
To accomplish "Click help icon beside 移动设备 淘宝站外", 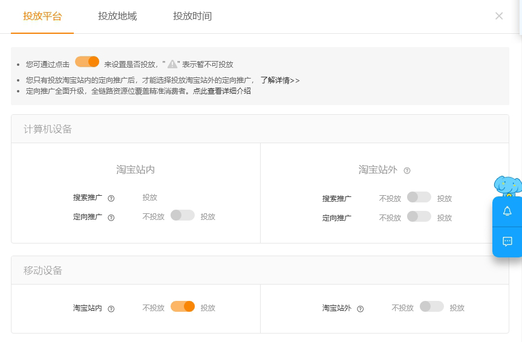I will [x=361, y=309].
